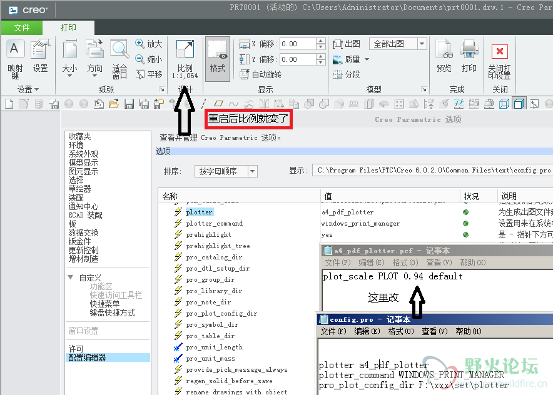Open the 比例 scale setting

(x=185, y=59)
